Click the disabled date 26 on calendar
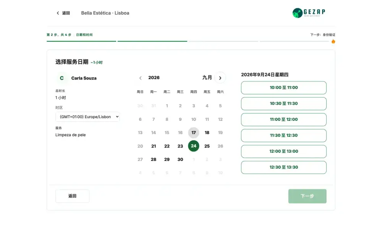The image size is (382, 239). pyautogui.click(x=220, y=146)
